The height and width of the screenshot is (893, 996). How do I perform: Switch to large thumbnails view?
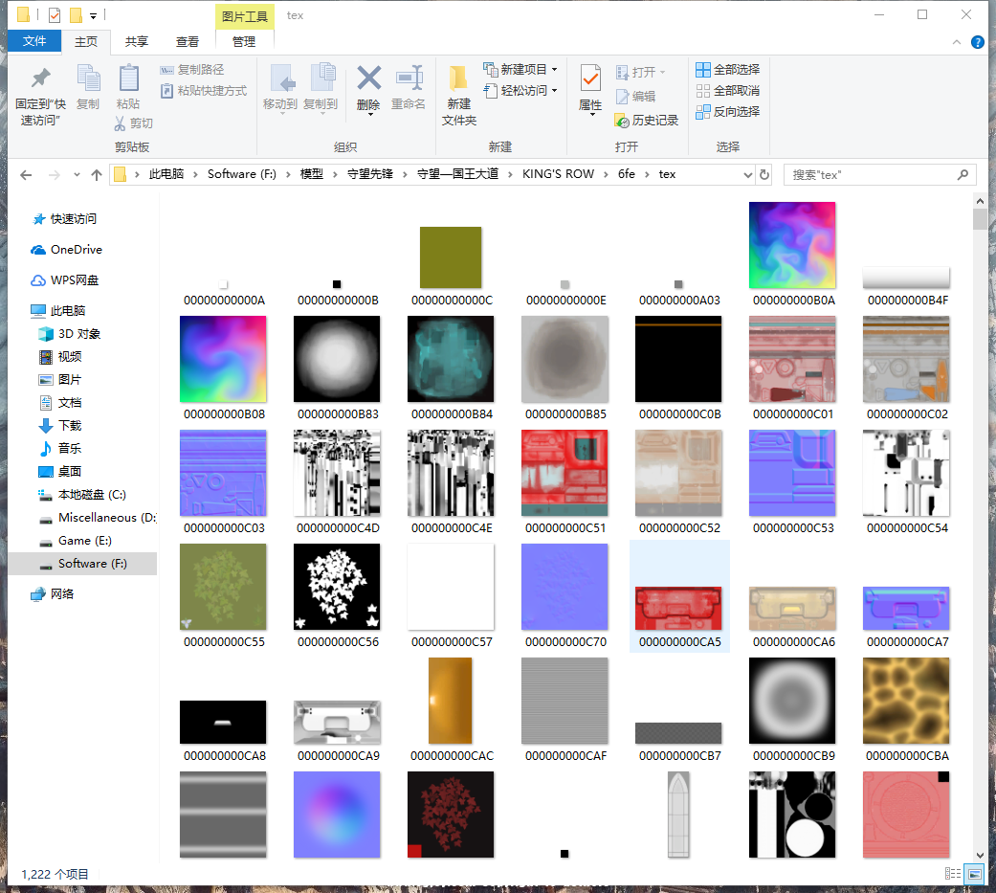coord(974,874)
